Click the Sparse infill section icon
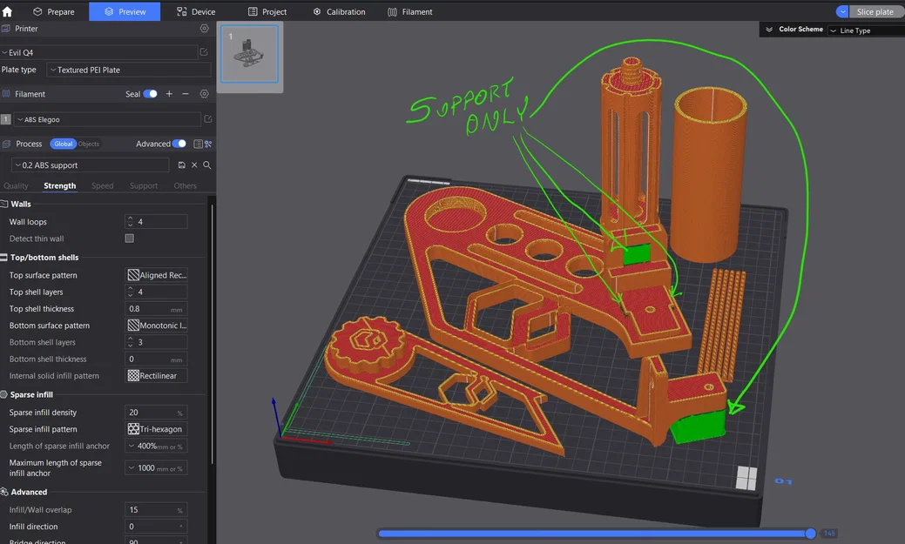 pyautogui.click(x=4, y=394)
